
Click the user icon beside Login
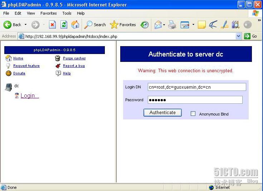point(17,95)
